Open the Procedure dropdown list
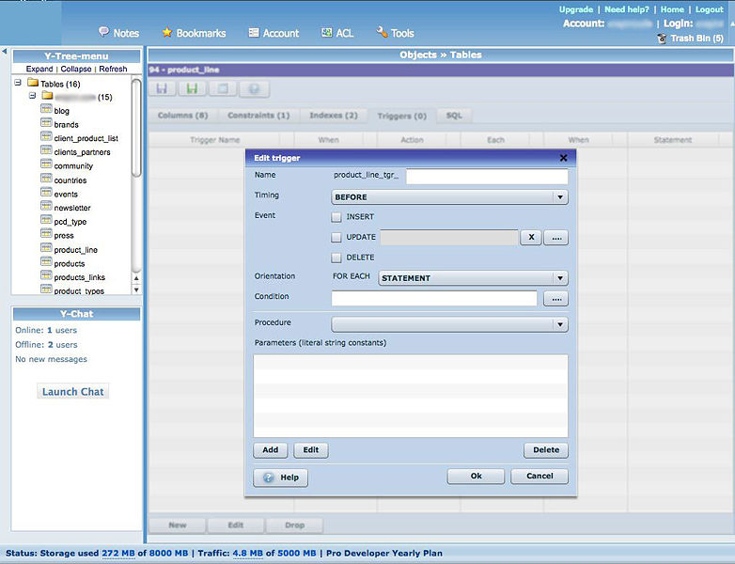 pos(449,324)
